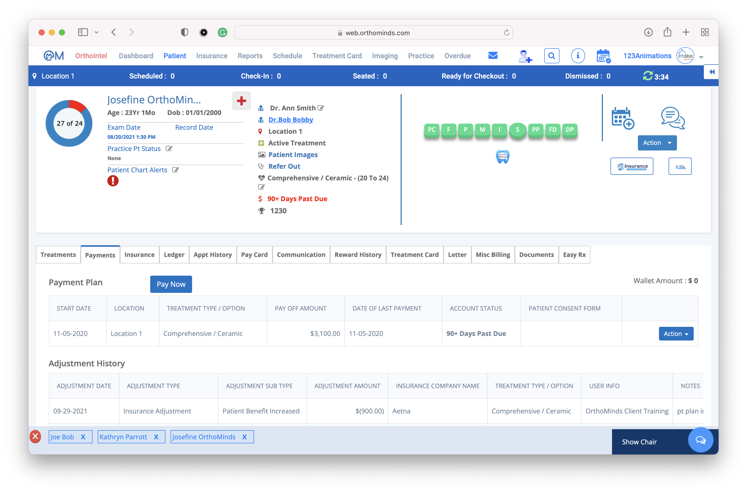Open the schedule appointment calendar-add icon
Viewport: 747px width, 492px height.
(x=623, y=118)
